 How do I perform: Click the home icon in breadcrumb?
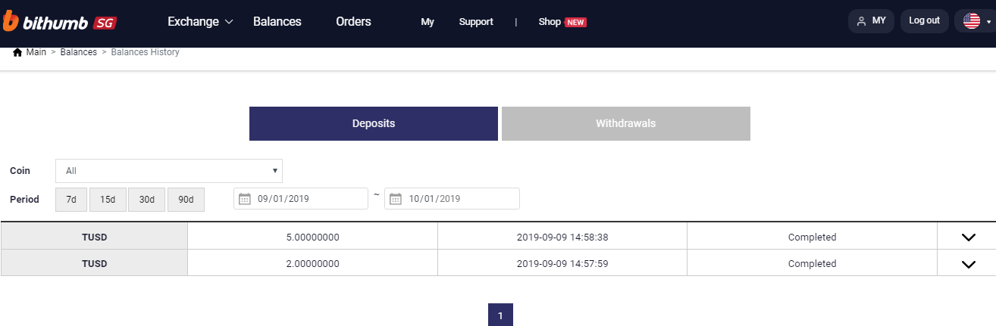pos(17,52)
